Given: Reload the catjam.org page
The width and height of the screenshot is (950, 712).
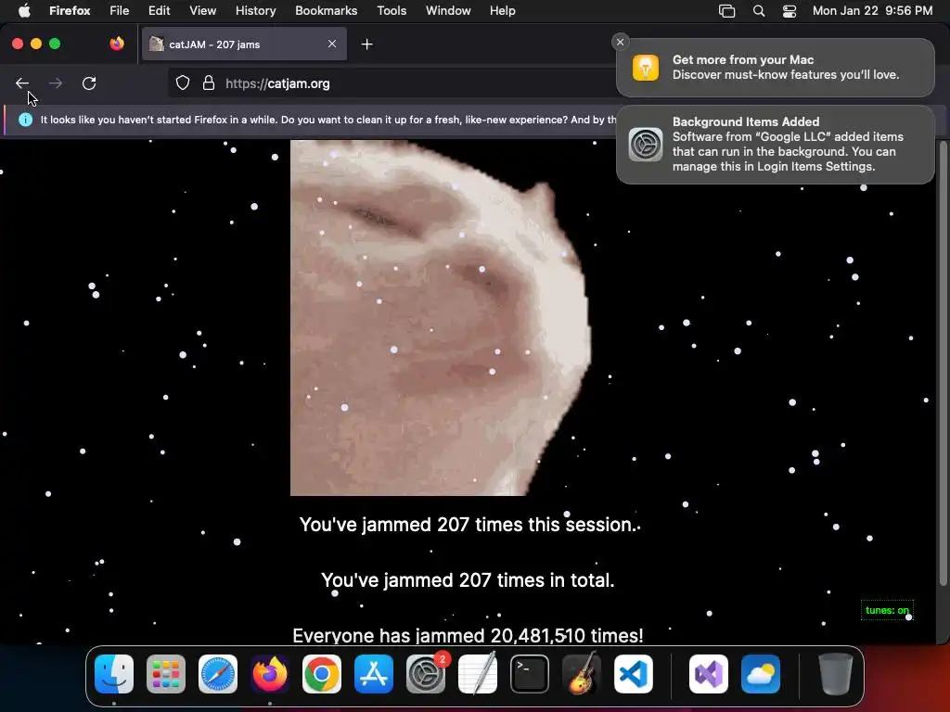Looking at the screenshot, I should (x=89, y=83).
